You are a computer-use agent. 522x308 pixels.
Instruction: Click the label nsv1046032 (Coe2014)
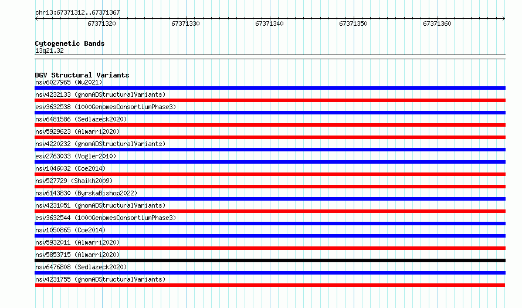(70, 168)
